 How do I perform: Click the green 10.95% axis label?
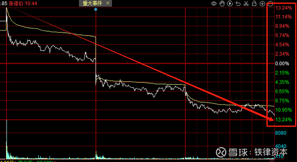coord(284,110)
